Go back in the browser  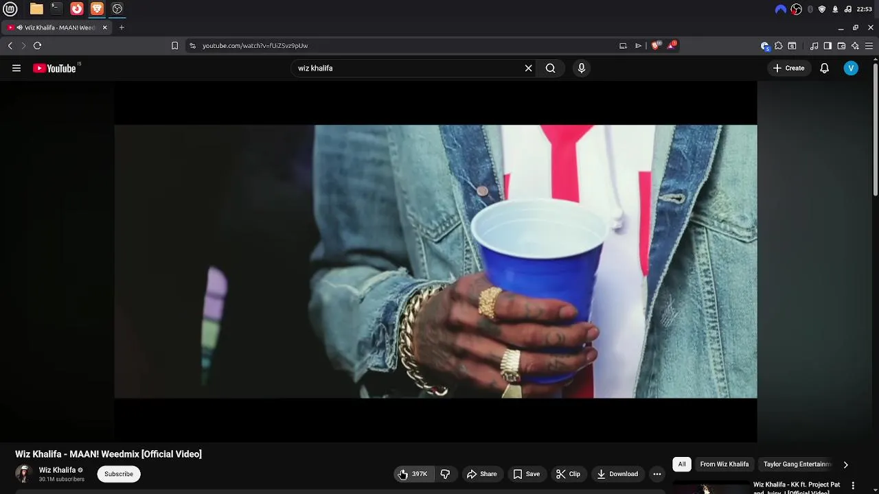[x=10, y=45]
